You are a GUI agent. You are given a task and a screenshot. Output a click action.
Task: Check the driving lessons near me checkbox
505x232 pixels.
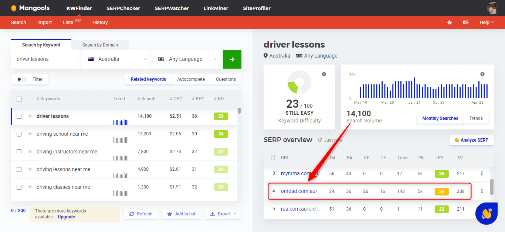click(19, 169)
